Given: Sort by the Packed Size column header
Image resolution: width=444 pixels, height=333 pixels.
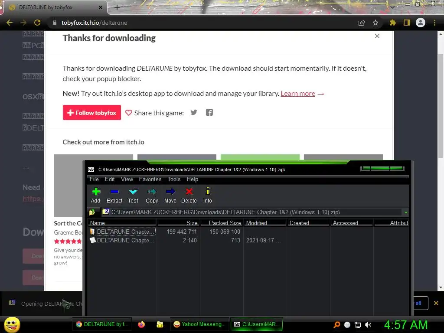Looking at the screenshot, I should coord(222,223).
